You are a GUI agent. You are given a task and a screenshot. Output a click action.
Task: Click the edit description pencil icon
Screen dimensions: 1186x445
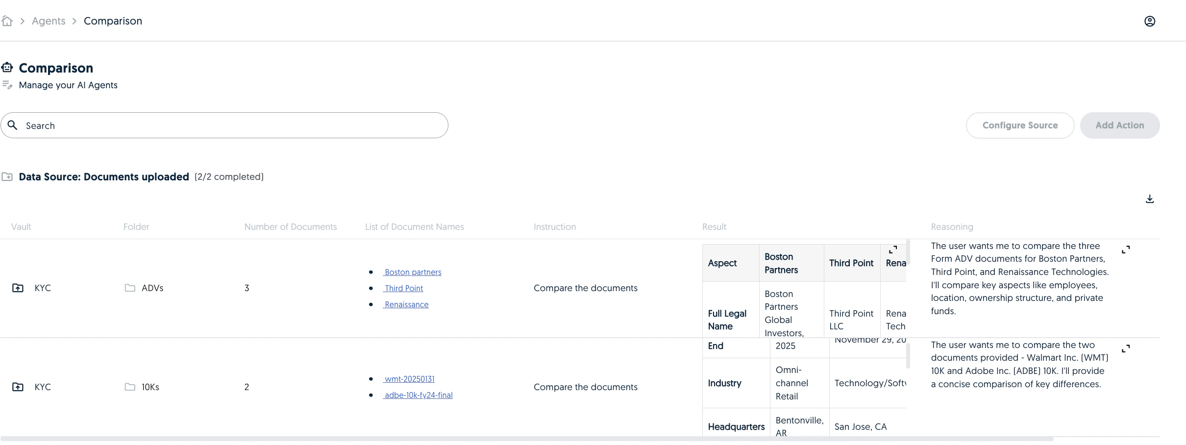(x=7, y=85)
